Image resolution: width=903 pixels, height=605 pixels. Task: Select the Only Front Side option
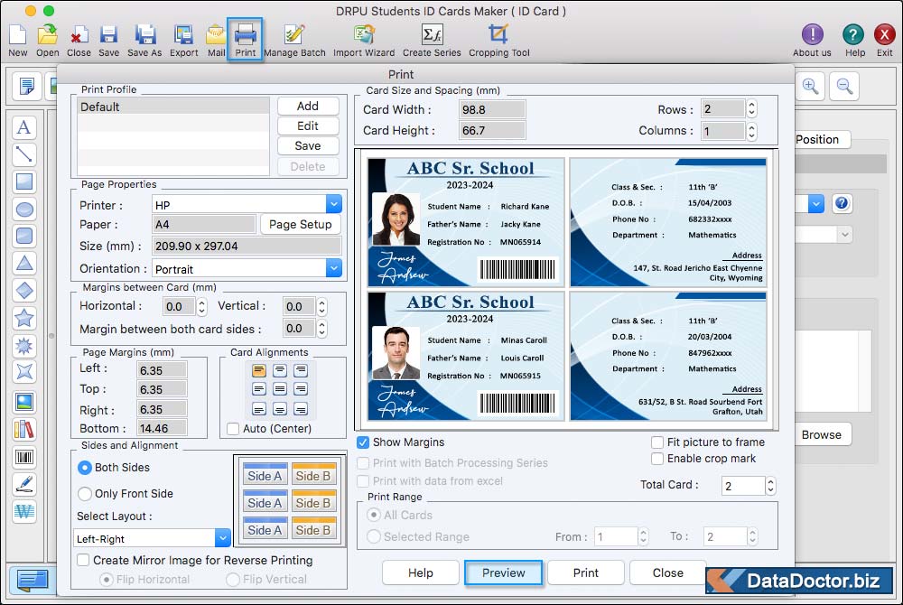click(85, 493)
